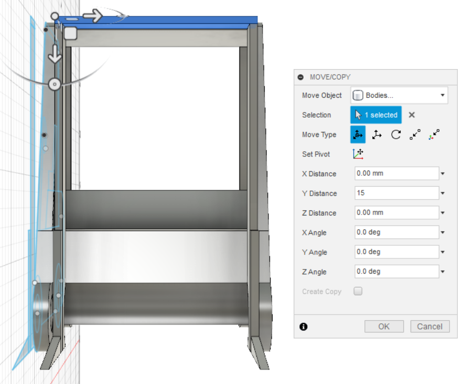
Task: Click the X Distance input field
Action: click(x=396, y=173)
